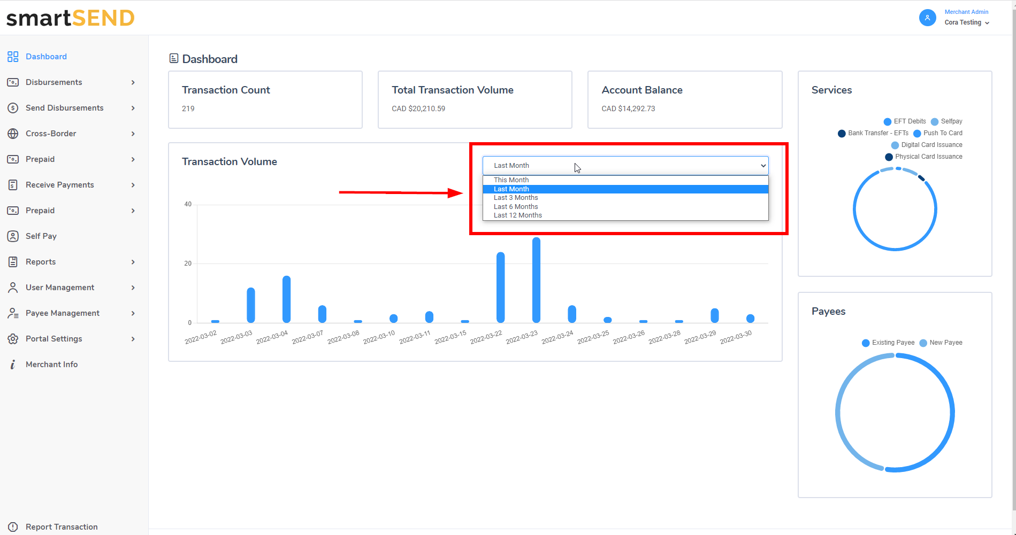This screenshot has width=1016, height=535.
Task: Expand the Disbursements submenu chevron
Action: (133, 82)
